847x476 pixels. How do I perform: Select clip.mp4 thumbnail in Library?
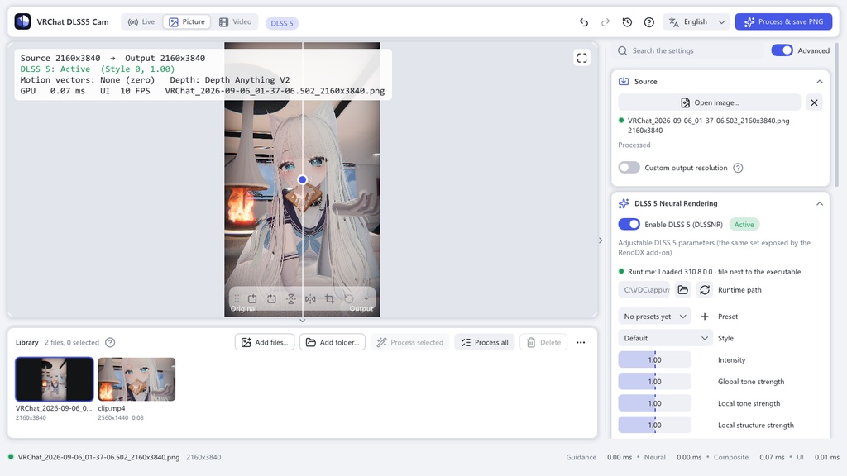click(136, 379)
